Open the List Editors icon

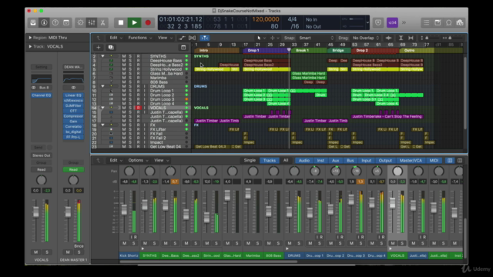426,22
